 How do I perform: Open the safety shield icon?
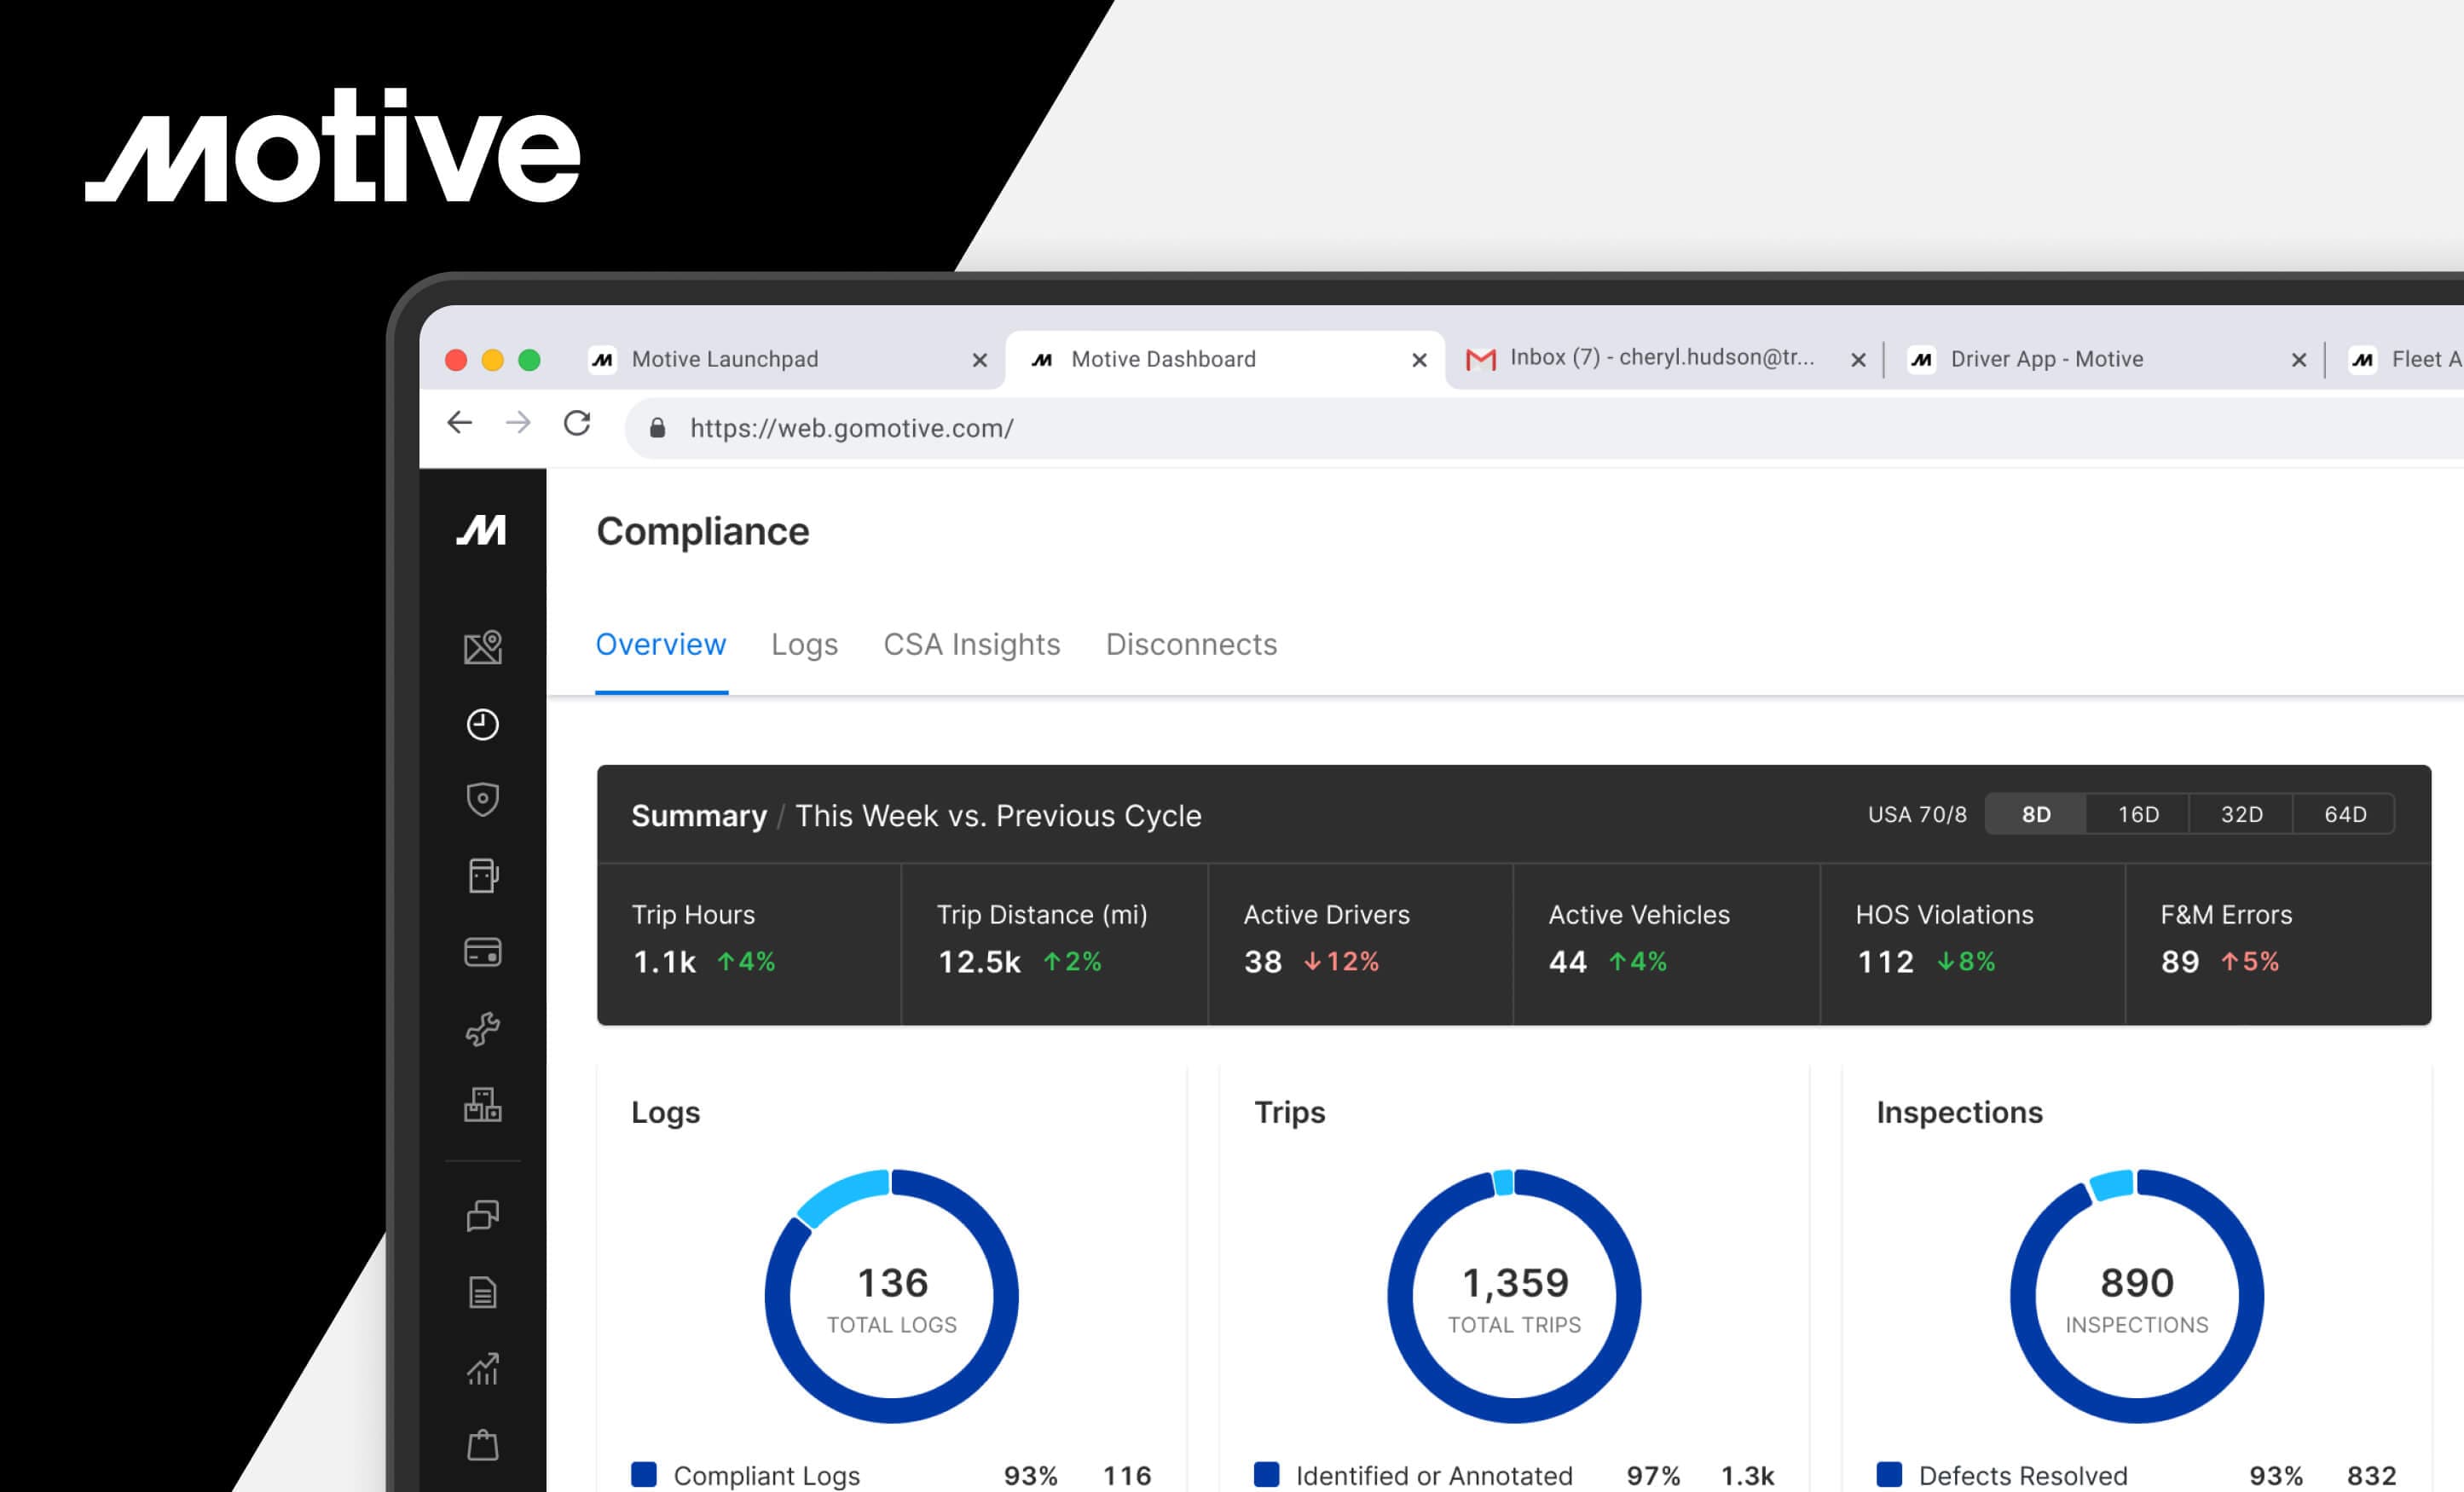click(x=483, y=799)
